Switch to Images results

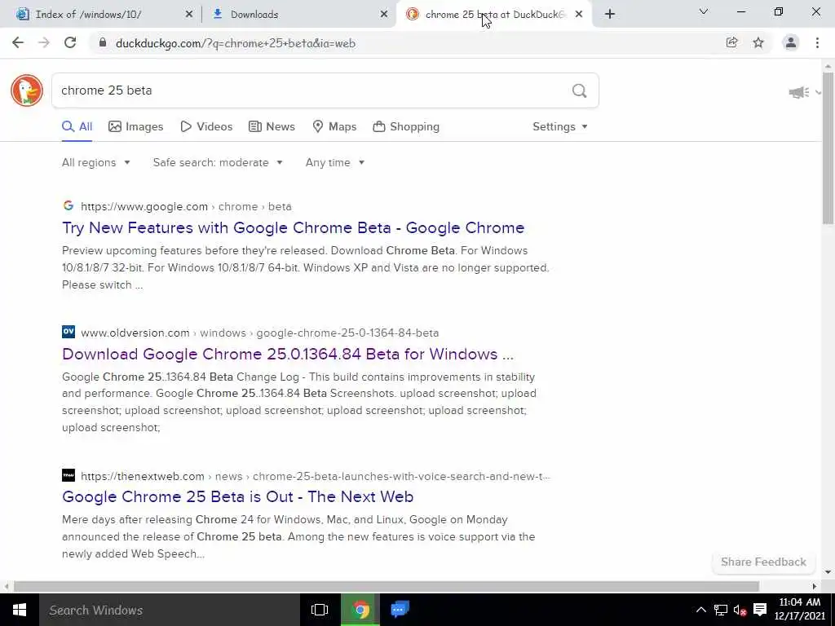pos(136,126)
